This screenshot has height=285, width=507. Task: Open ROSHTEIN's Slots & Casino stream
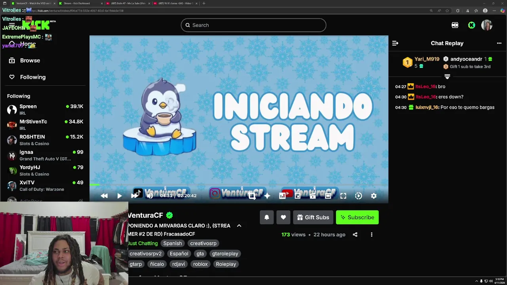[x=45, y=140]
